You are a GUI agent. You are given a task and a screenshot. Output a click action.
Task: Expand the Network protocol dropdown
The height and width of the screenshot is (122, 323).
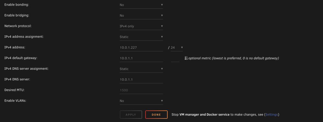coord(141,26)
